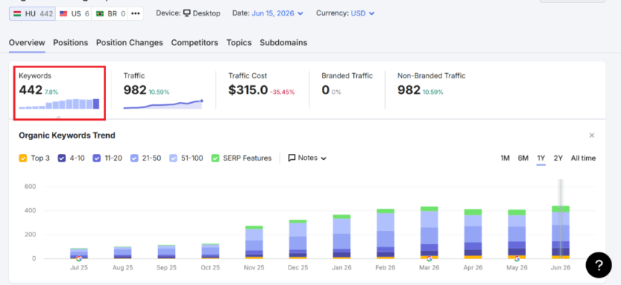Click the 7.8% keywords change
Screen dimensions: 621x285
click(51, 92)
